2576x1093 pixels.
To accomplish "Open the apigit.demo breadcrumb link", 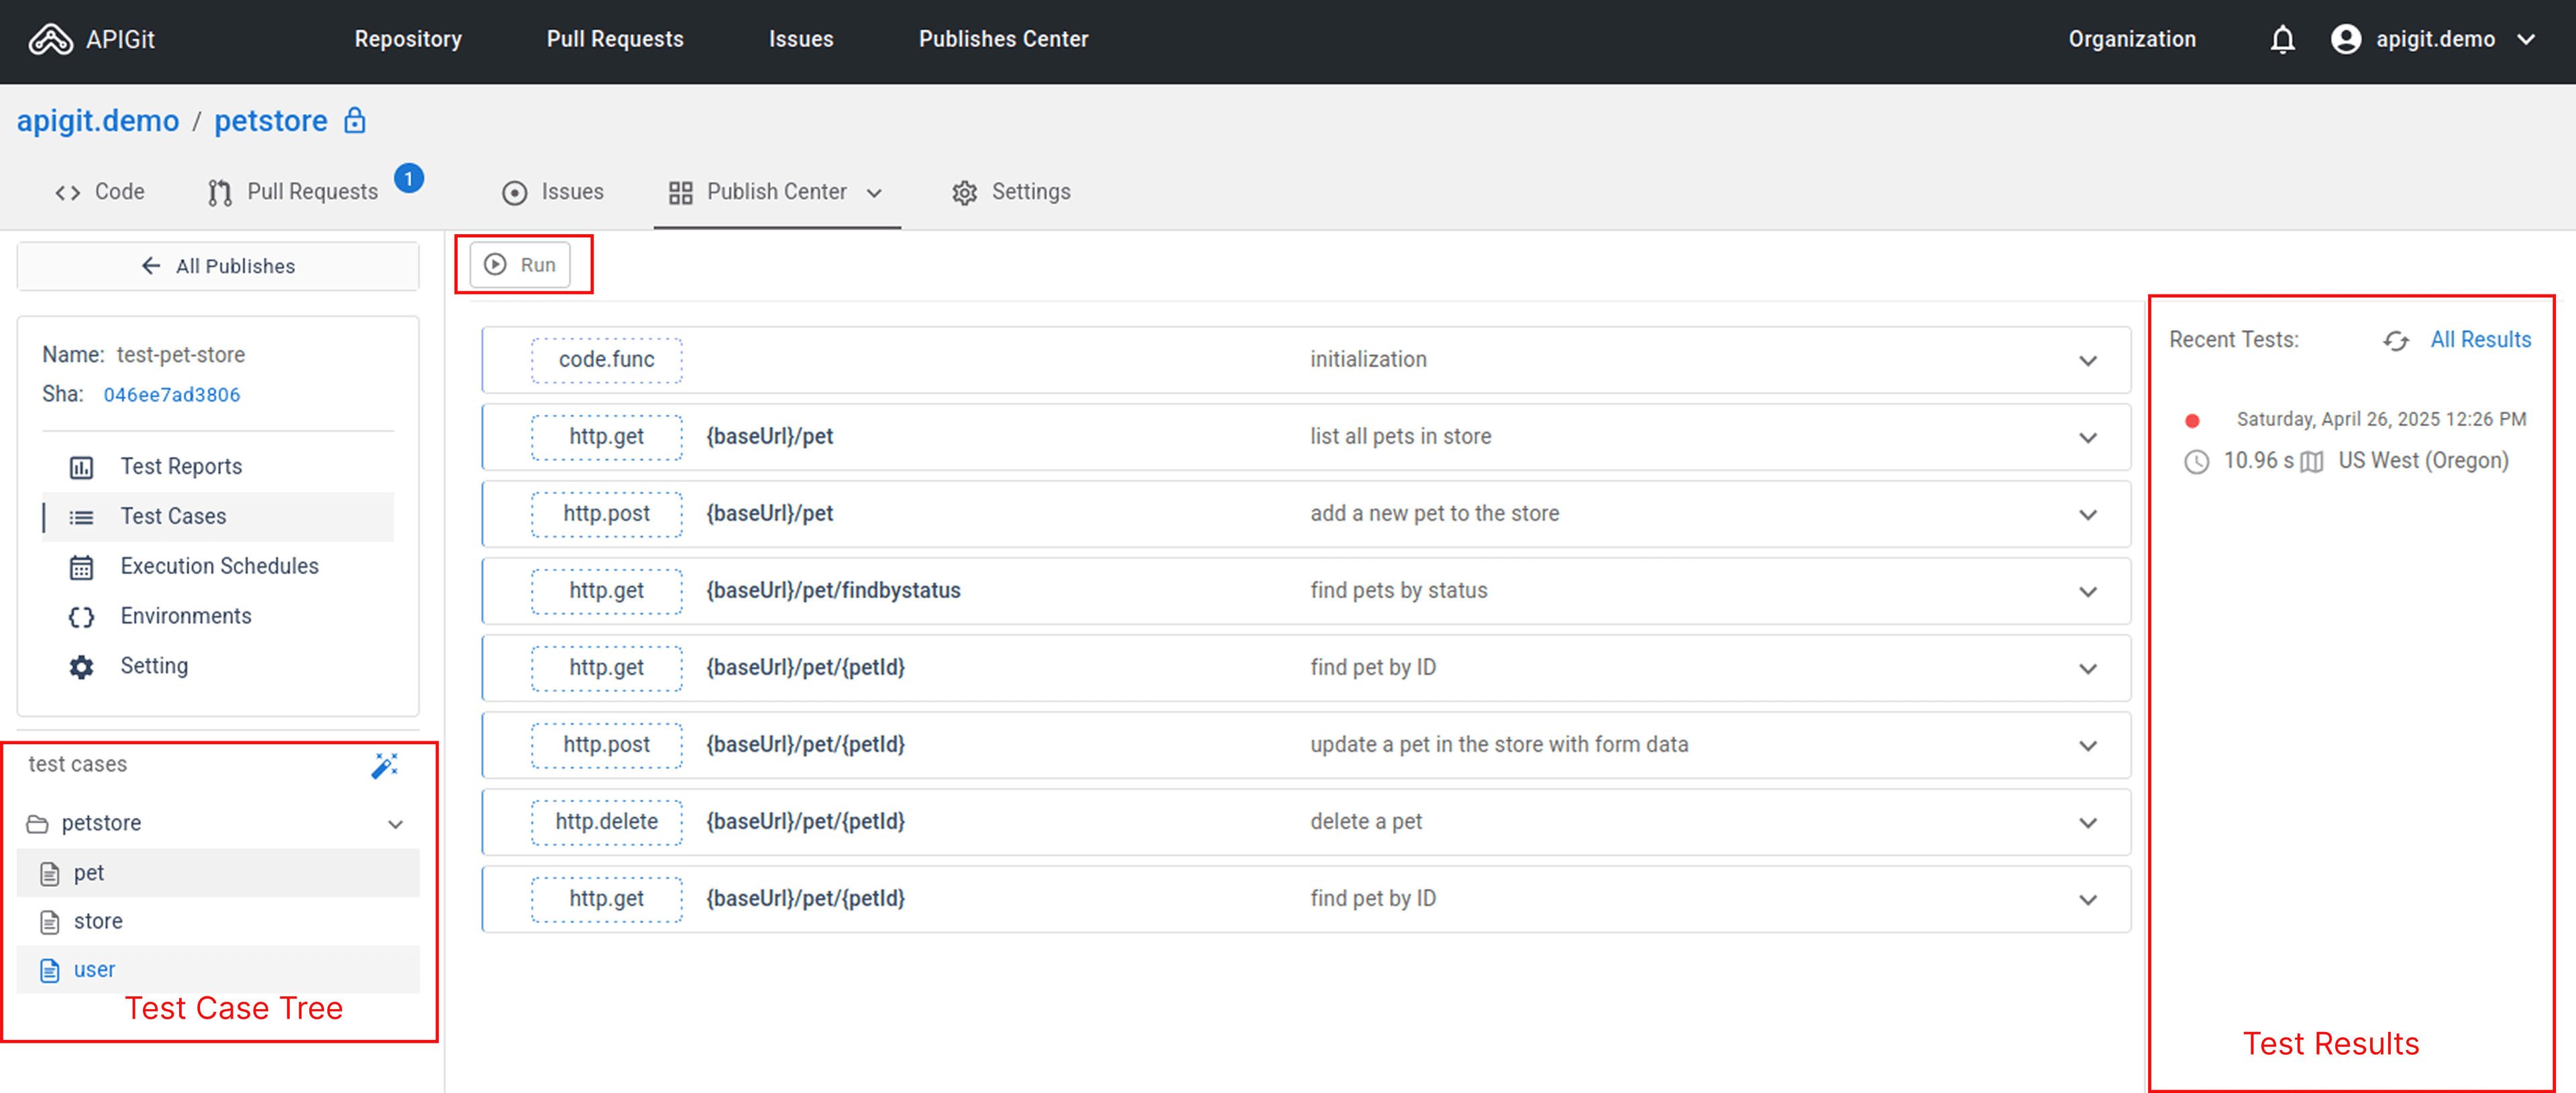I will pos(98,121).
